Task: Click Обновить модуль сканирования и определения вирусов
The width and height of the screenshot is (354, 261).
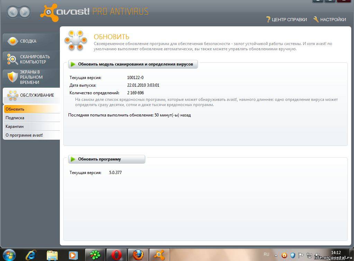Action: [133, 64]
